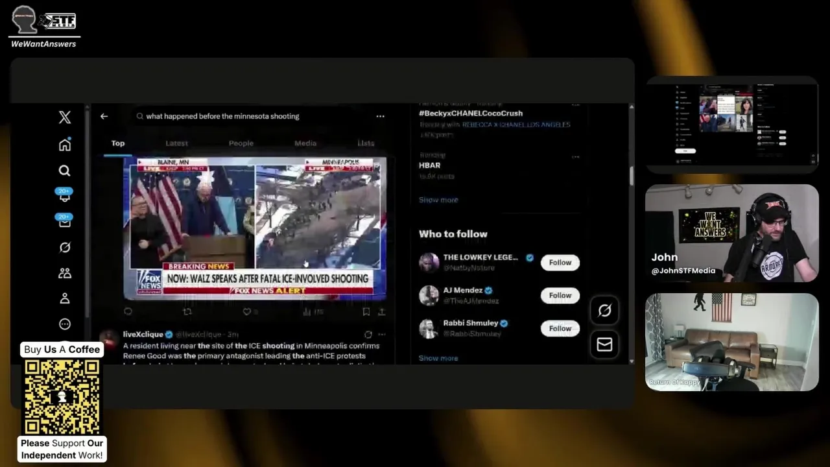Click the small screen preview panel
This screenshot has height=467, width=830.
(x=732, y=125)
